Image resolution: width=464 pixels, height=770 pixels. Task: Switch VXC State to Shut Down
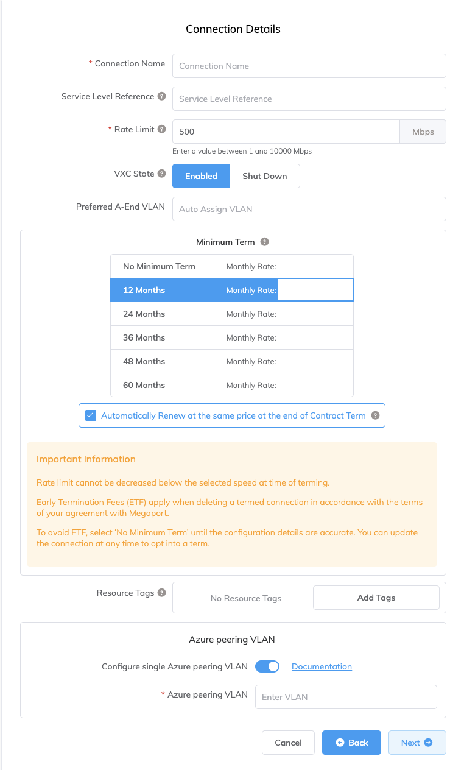[x=264, y=175]
